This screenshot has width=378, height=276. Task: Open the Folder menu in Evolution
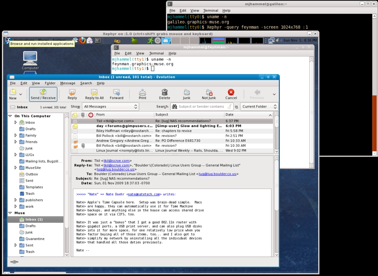click(50, 83)
